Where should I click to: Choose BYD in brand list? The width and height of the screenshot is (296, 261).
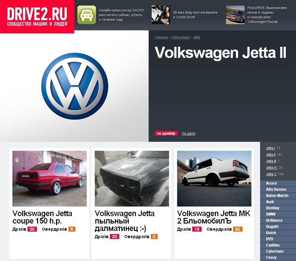point(278,239)
